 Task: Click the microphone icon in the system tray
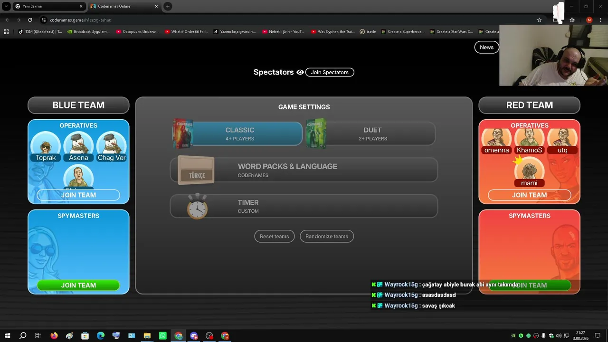[x=543, y=336]
